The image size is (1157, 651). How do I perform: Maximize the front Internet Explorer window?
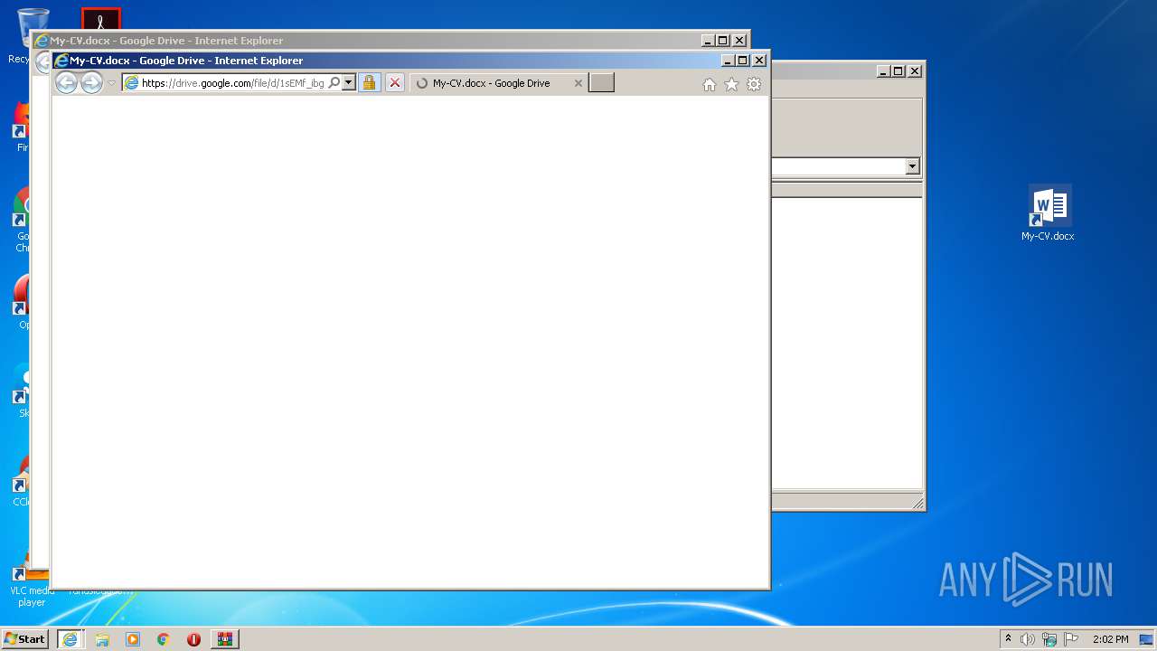[743, 61]
